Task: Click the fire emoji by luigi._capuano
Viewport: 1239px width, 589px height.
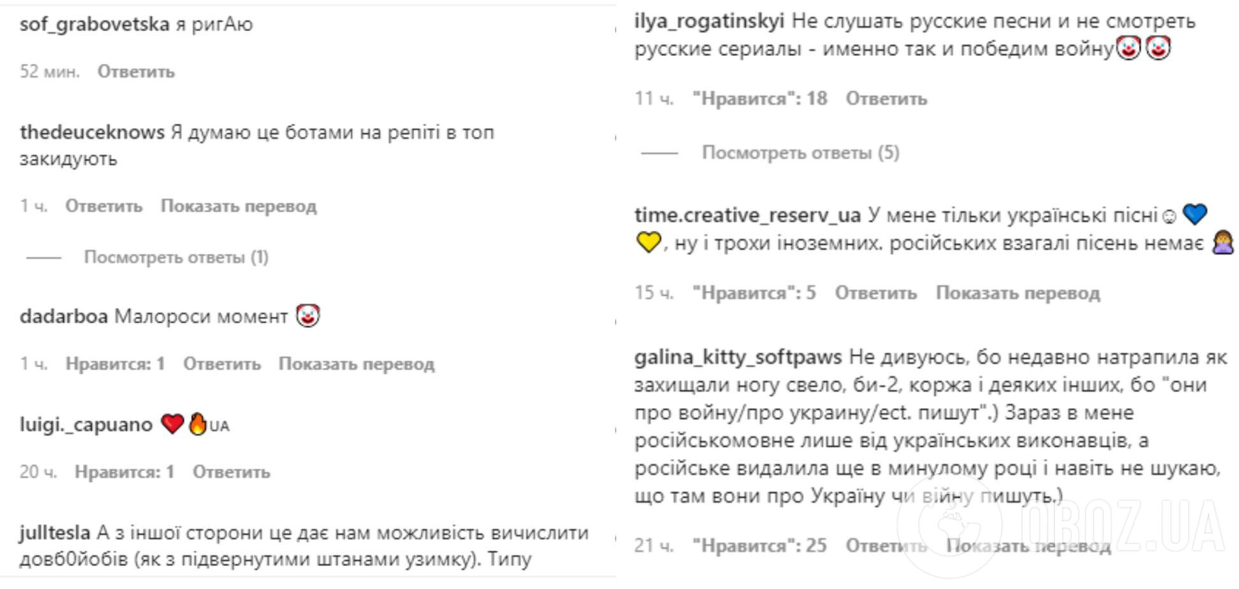Action: coord(198,424)
